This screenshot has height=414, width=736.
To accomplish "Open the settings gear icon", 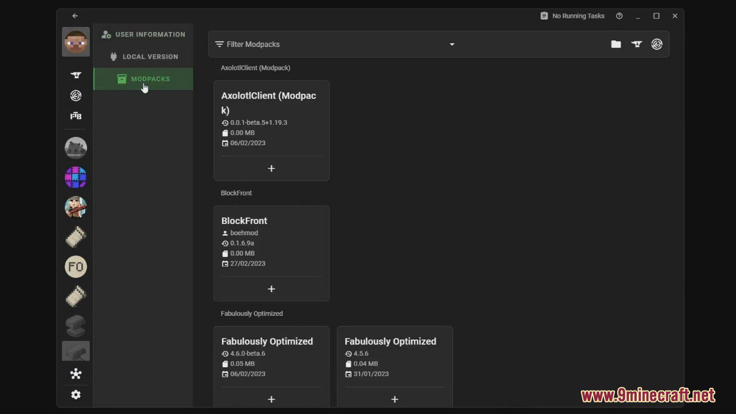I will (76, 394).
